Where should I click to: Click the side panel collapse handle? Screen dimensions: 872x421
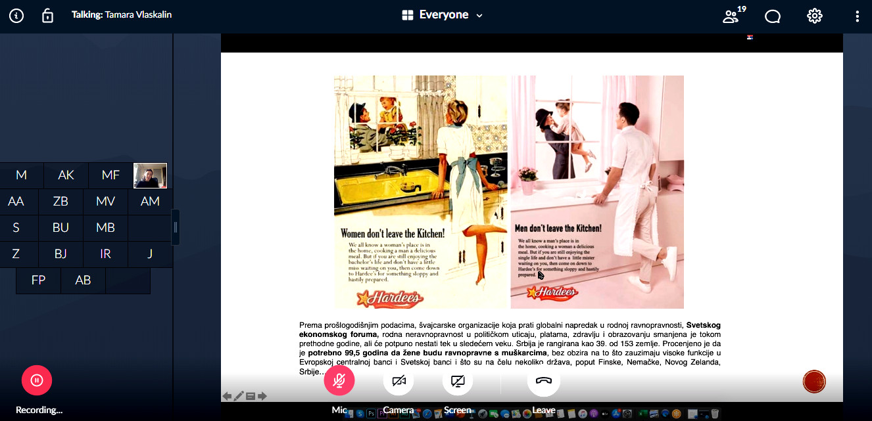tap(176, 227)
